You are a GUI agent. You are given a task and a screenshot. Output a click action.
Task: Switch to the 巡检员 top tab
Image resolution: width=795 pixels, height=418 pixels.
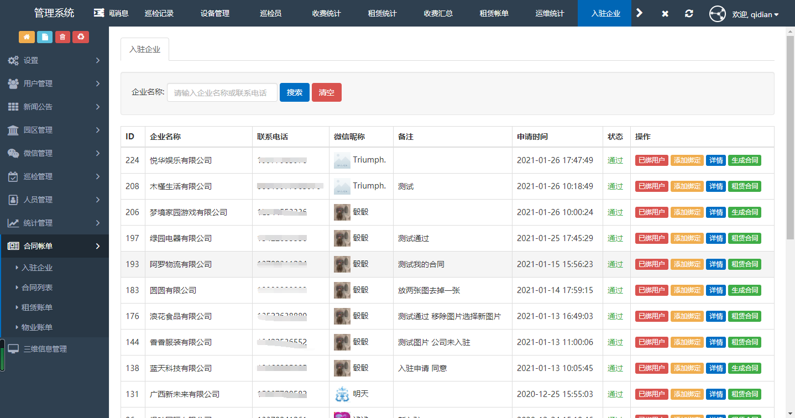click(x=271, y=13)
